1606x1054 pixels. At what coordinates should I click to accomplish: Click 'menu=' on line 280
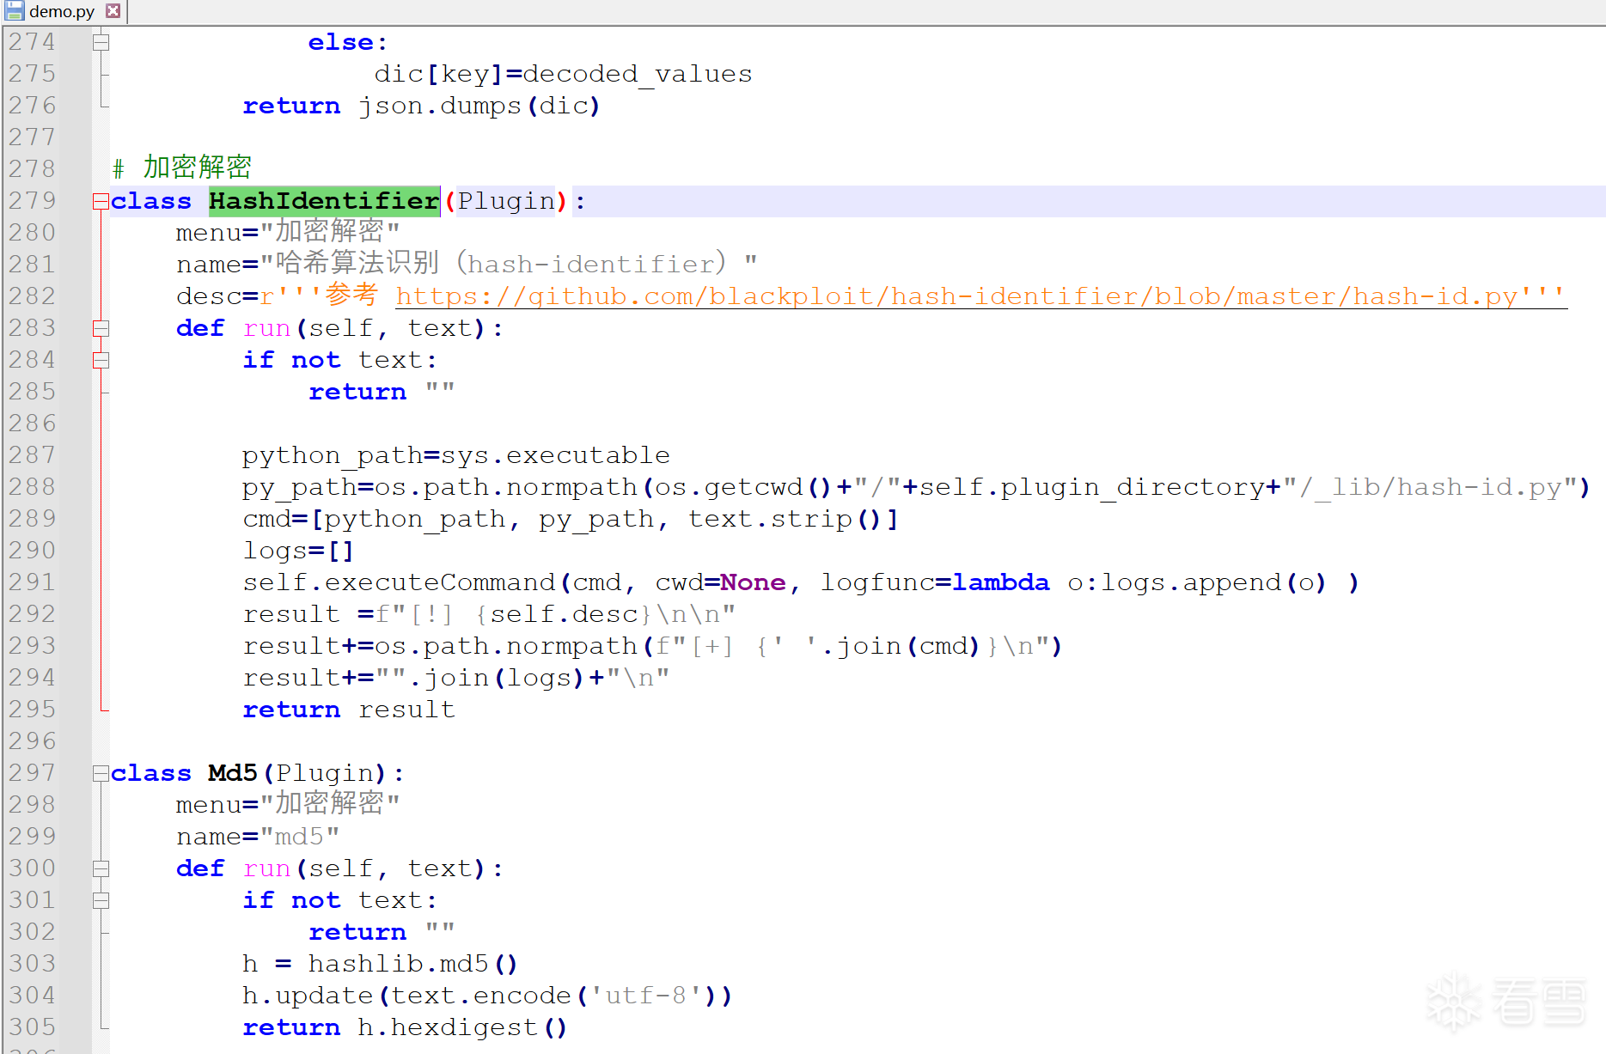point(217,233)
